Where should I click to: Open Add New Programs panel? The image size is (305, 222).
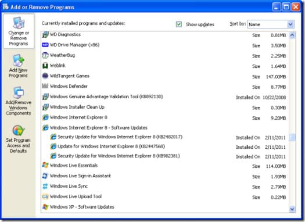point(18,66)
